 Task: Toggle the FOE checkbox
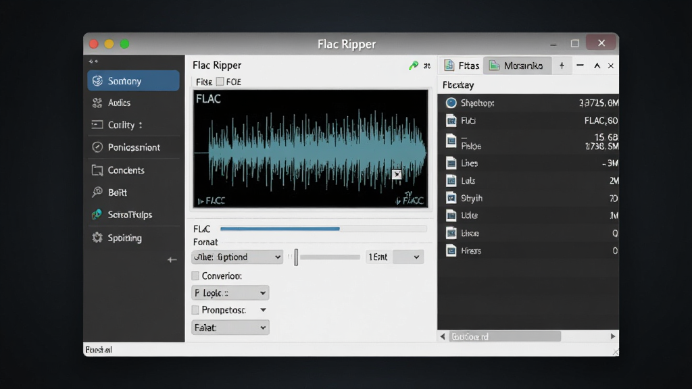tap(220, 82)
